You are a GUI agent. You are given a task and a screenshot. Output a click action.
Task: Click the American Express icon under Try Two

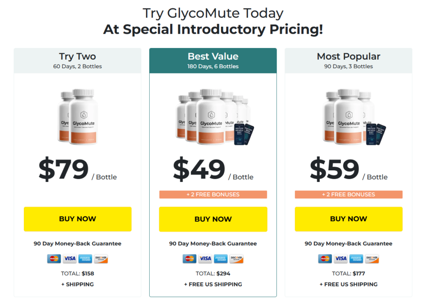[x=85, y=259]
